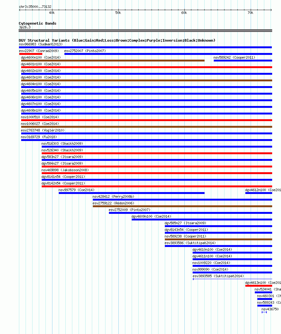Open variant nsv469898 (Jakobsson2008)
The width and height of the screenshot is (281, 334).
pyautogui.click(x=65, y=170)
